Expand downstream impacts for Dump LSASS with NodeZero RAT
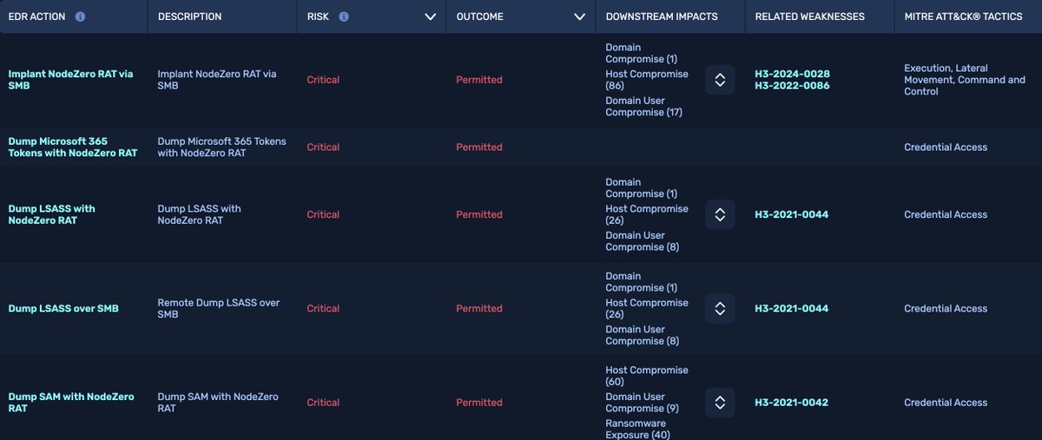Image resolution: width=1042 pixels, height=440 pixels. click(x=720, y=214)
